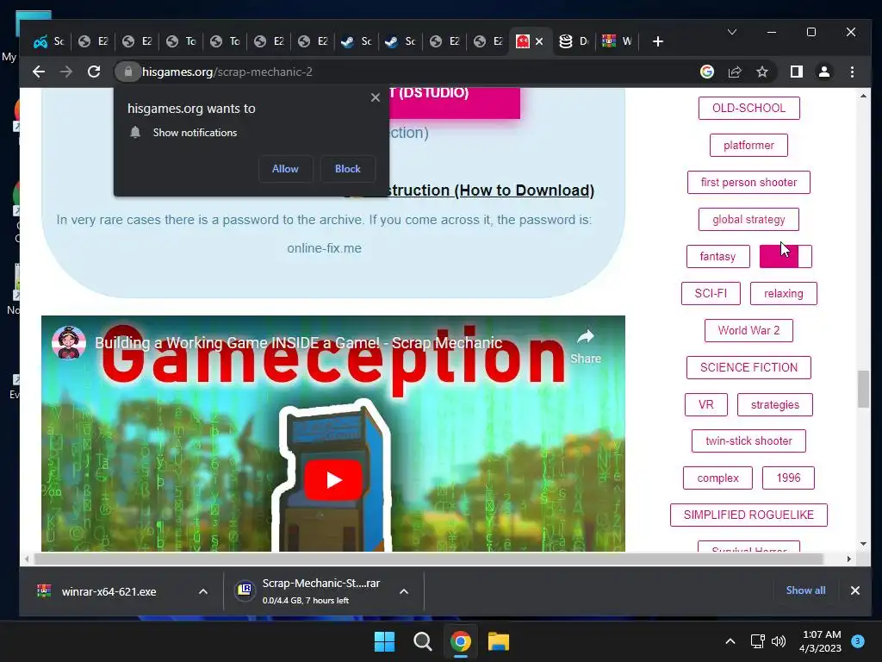Open the SIMPLIFIED ROGUELIKE tag
Image resolution: width=882 pixels, height=662 pixels.
click(748, 515)
